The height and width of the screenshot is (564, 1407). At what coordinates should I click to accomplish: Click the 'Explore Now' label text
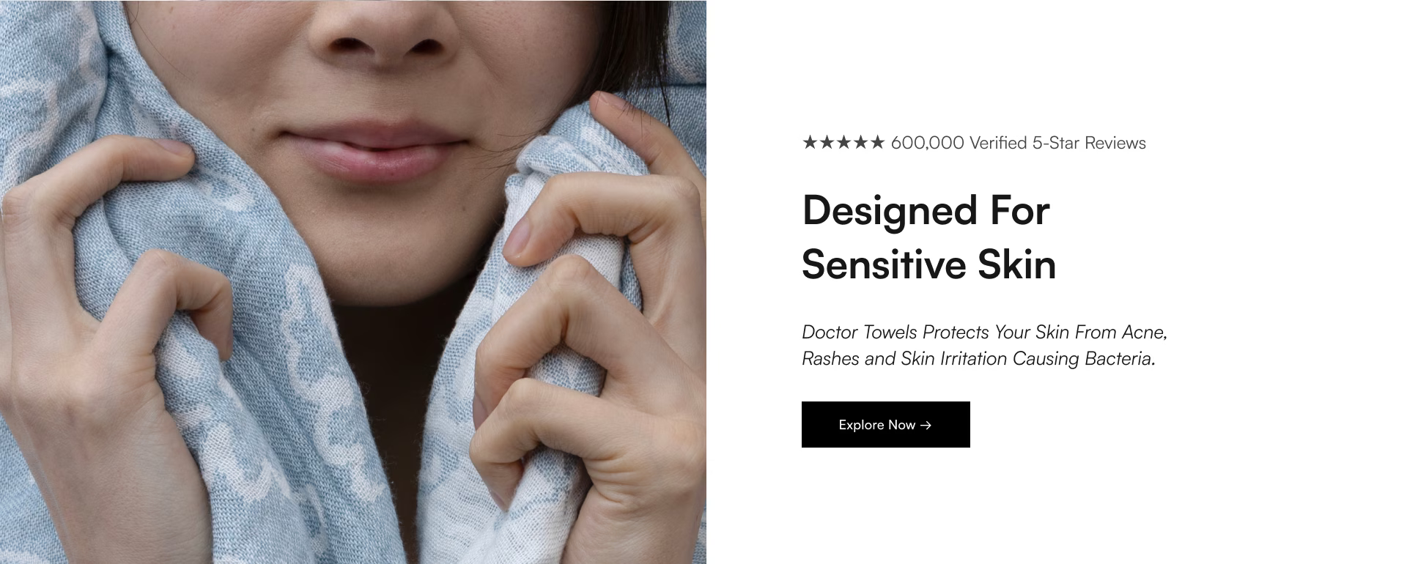point(877,425)
